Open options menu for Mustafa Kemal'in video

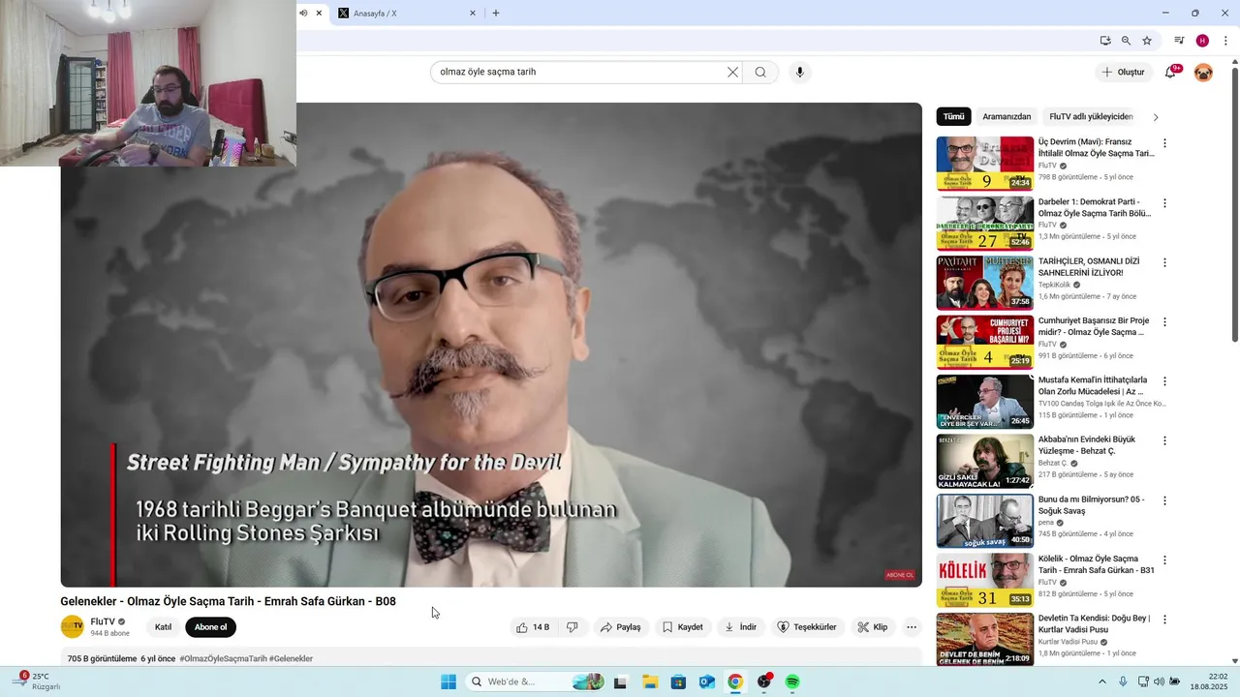coord(1164,381)
